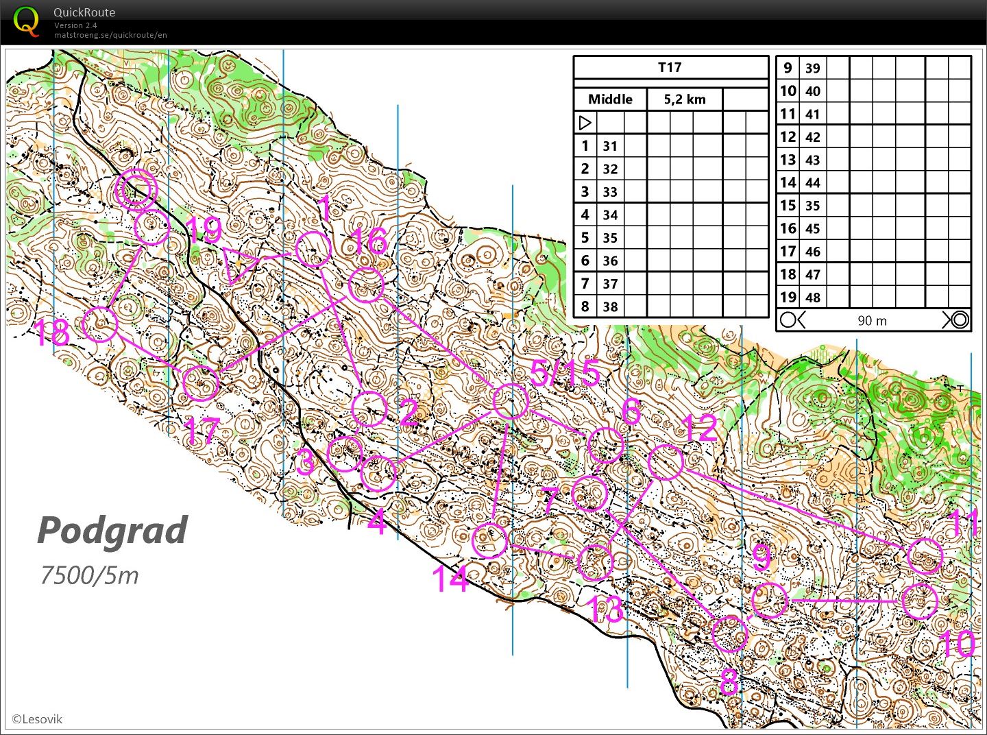This screenshot has height=735, width=987.
Task: Click control code 36 in the table
Action: [x=610, y=261]
